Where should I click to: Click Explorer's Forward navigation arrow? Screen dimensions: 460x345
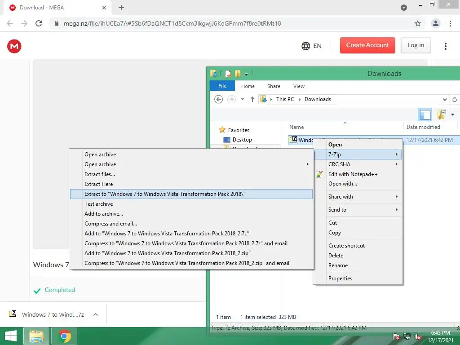click(x=231, y=99)
